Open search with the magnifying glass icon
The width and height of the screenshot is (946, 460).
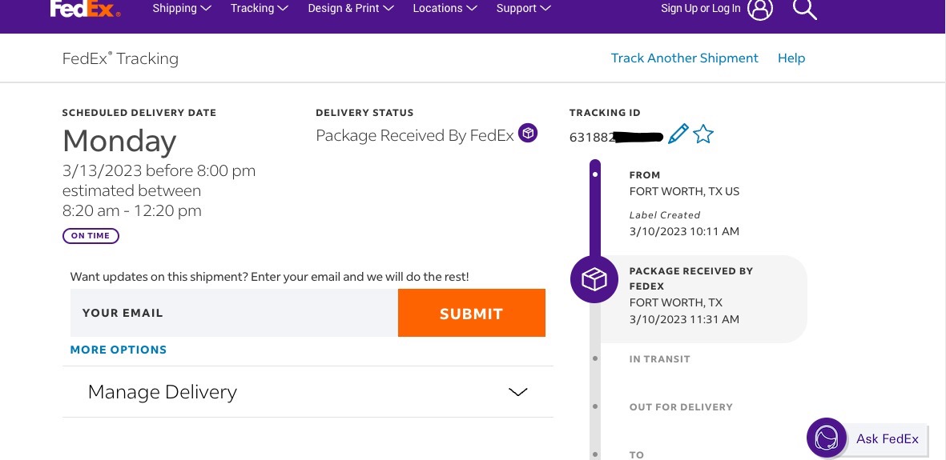click(804, 9)
